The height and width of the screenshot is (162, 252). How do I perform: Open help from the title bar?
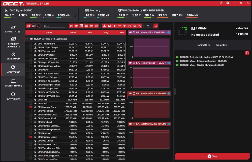[221, 3]
